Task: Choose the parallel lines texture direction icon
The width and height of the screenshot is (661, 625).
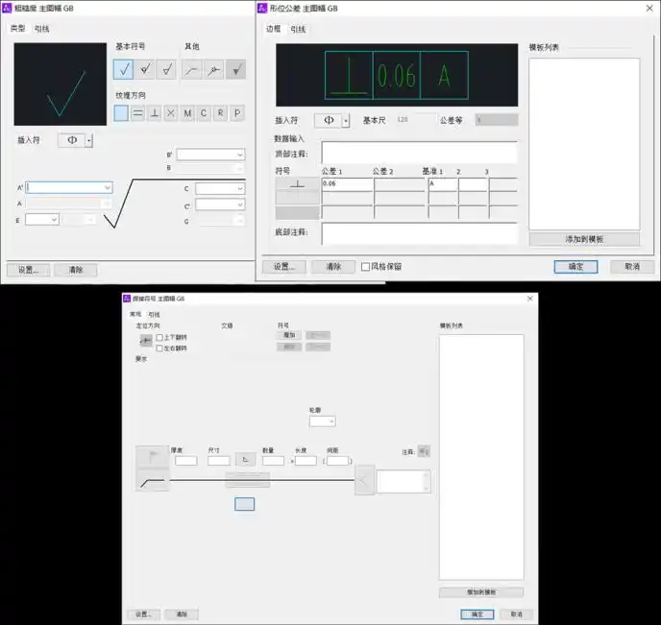Action: pos(138,113)
